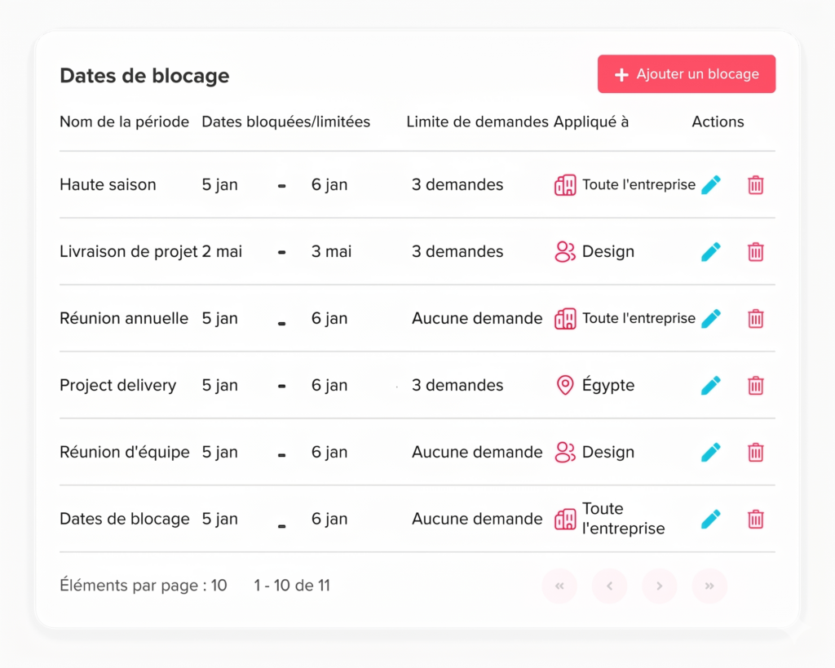Delete the Réunion annuelle entry
This screenshot has height=668, width=835.
pos(755,319)
